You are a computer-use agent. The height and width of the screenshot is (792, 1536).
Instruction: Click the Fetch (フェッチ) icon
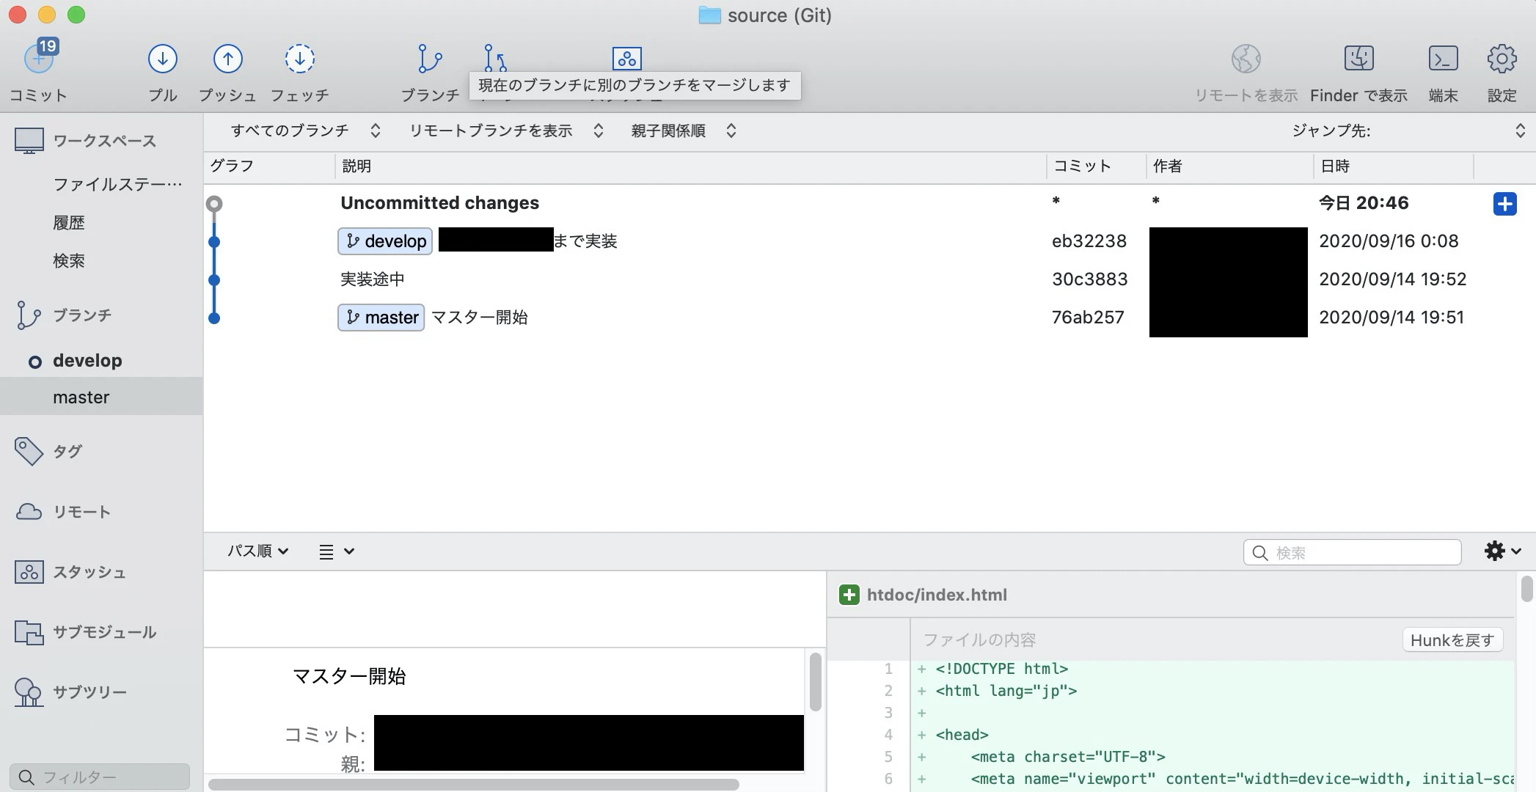click(299, 59)
